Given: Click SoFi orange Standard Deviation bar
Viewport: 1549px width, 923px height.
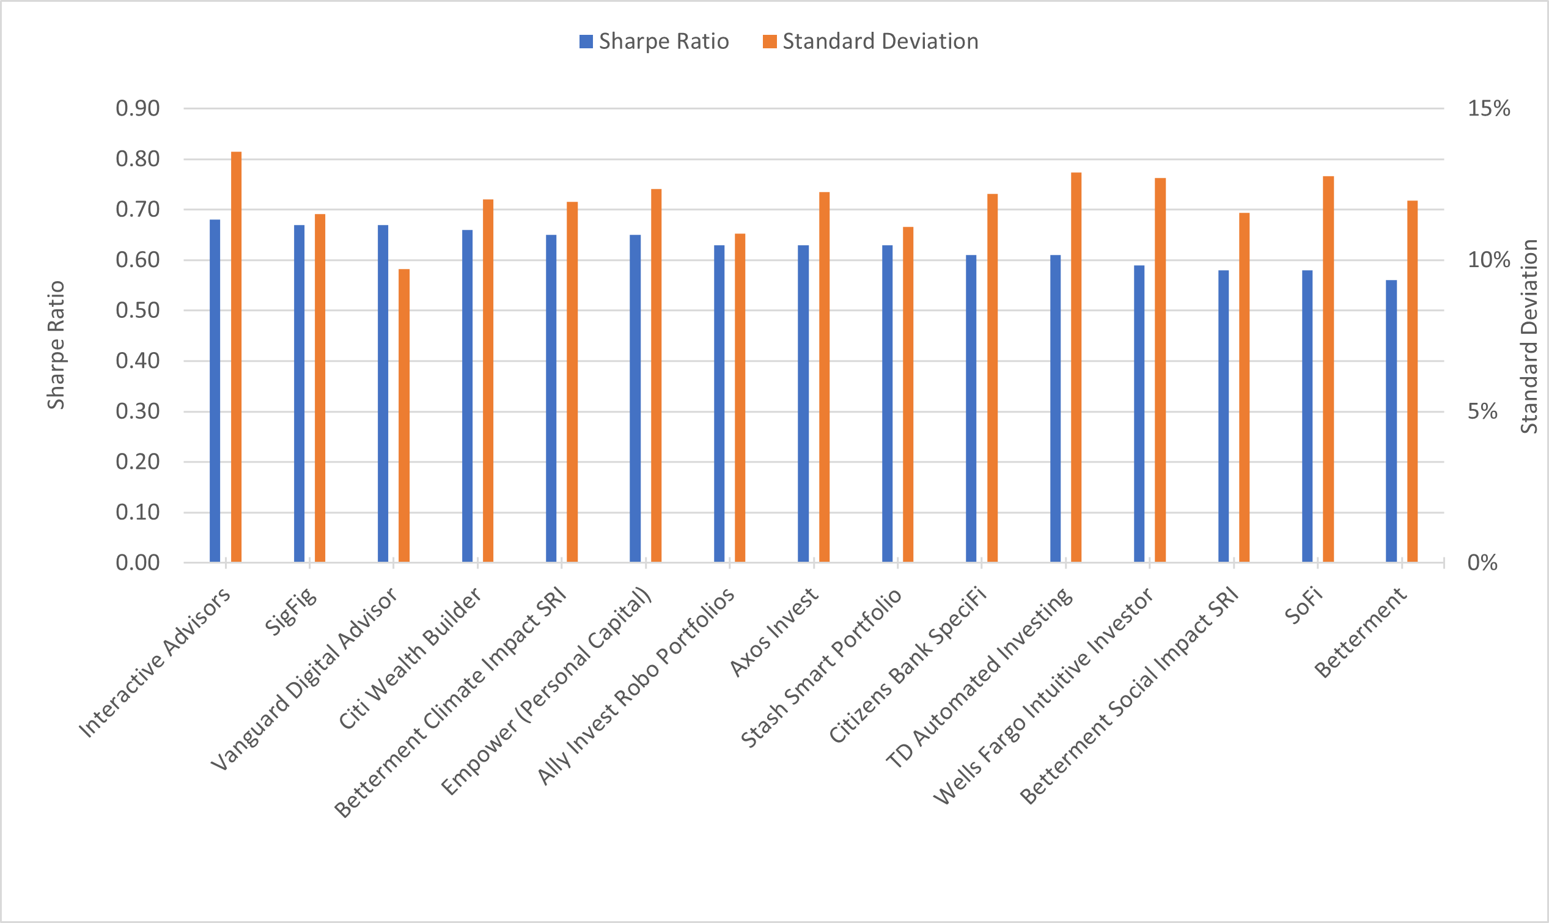Looking at the screenshot, I should pos(1328,369).
